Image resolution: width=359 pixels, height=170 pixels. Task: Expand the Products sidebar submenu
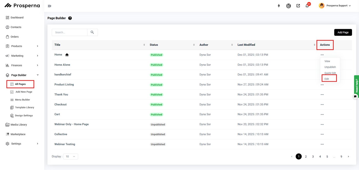point(37,46)
